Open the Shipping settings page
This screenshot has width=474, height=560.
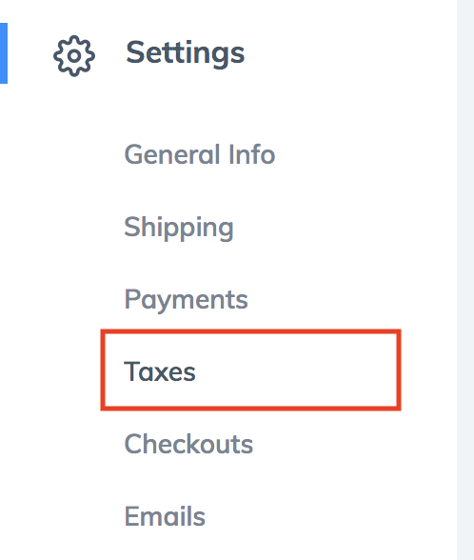coord(179,228)
